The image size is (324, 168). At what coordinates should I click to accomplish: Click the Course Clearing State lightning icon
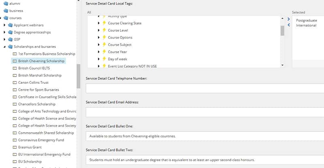[x=104, y=23]
